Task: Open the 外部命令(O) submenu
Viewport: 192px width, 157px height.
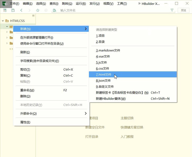Action: 51,113
